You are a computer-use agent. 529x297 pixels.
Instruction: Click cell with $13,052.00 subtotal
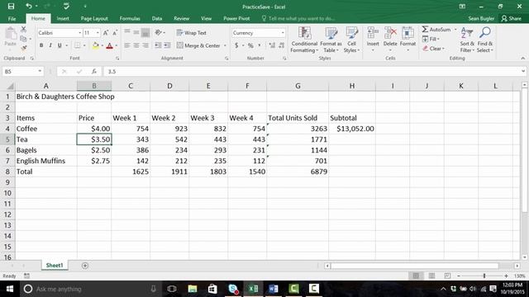(x=352, y=129)
